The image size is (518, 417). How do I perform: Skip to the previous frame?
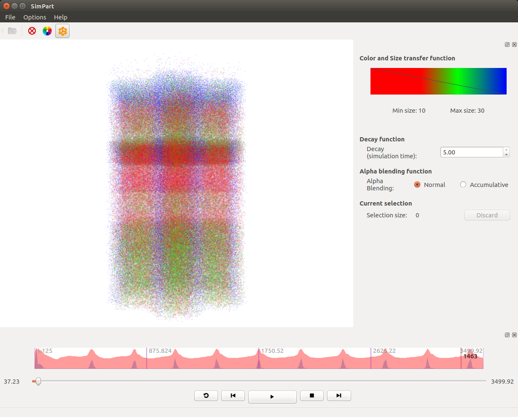click(x=233, y=395)
